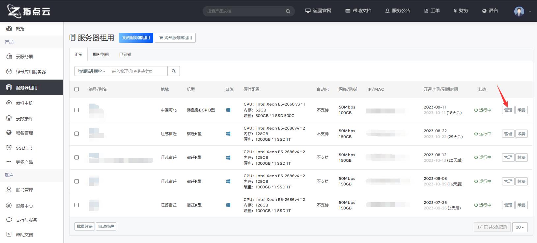Click 运行中 status in 2023-09-11 row

pyautogui.click(x=483, y=110)
